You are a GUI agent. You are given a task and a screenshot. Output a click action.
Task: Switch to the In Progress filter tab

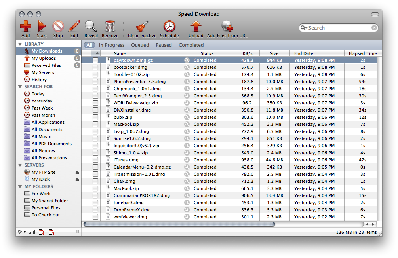112,45
